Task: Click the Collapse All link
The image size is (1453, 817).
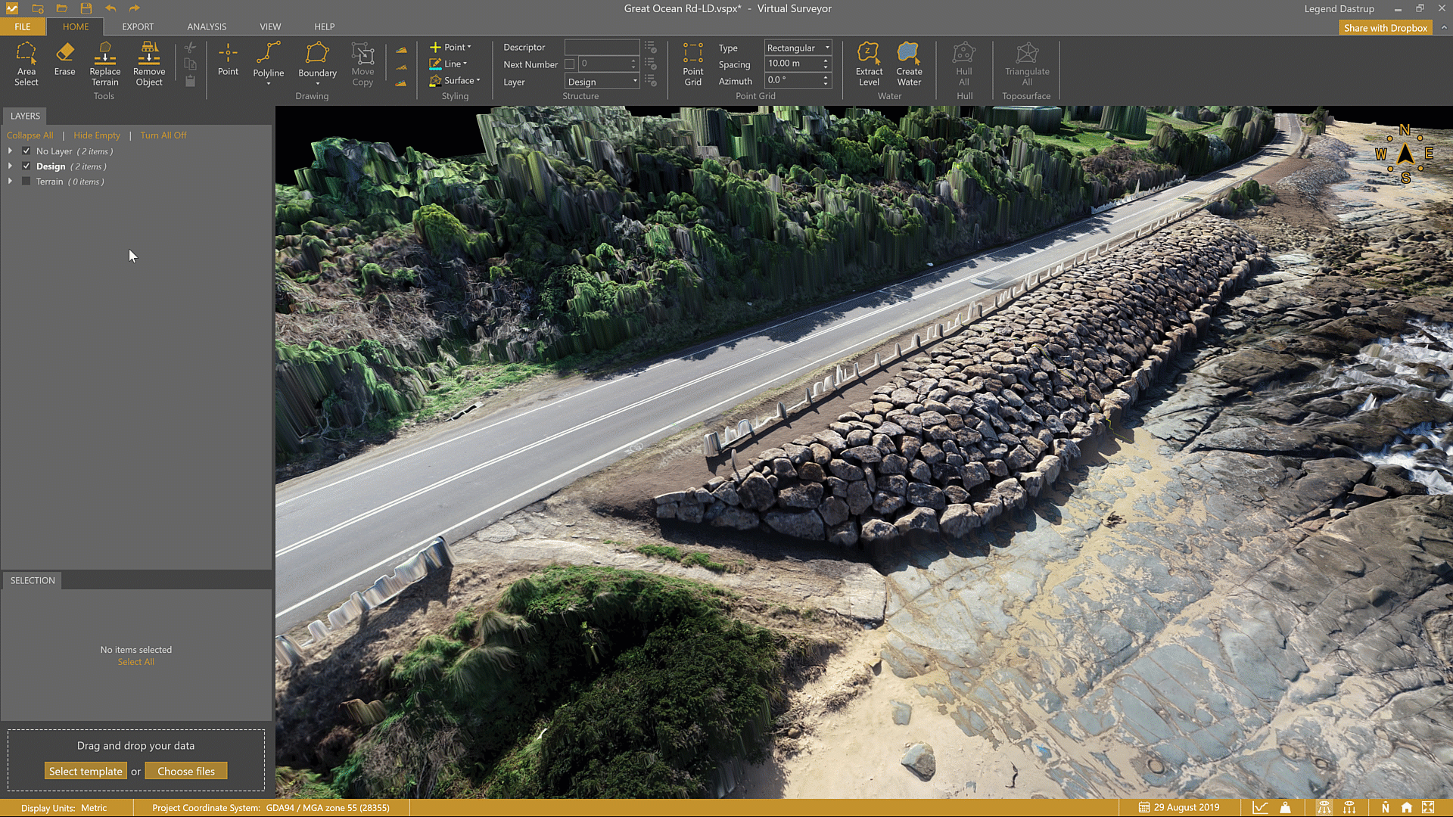Action: (30, 135)
